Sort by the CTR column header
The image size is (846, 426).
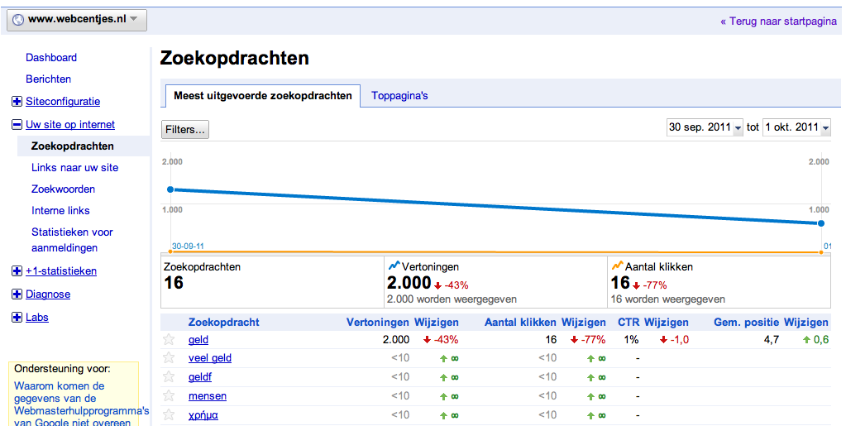(x=629, y=323)
